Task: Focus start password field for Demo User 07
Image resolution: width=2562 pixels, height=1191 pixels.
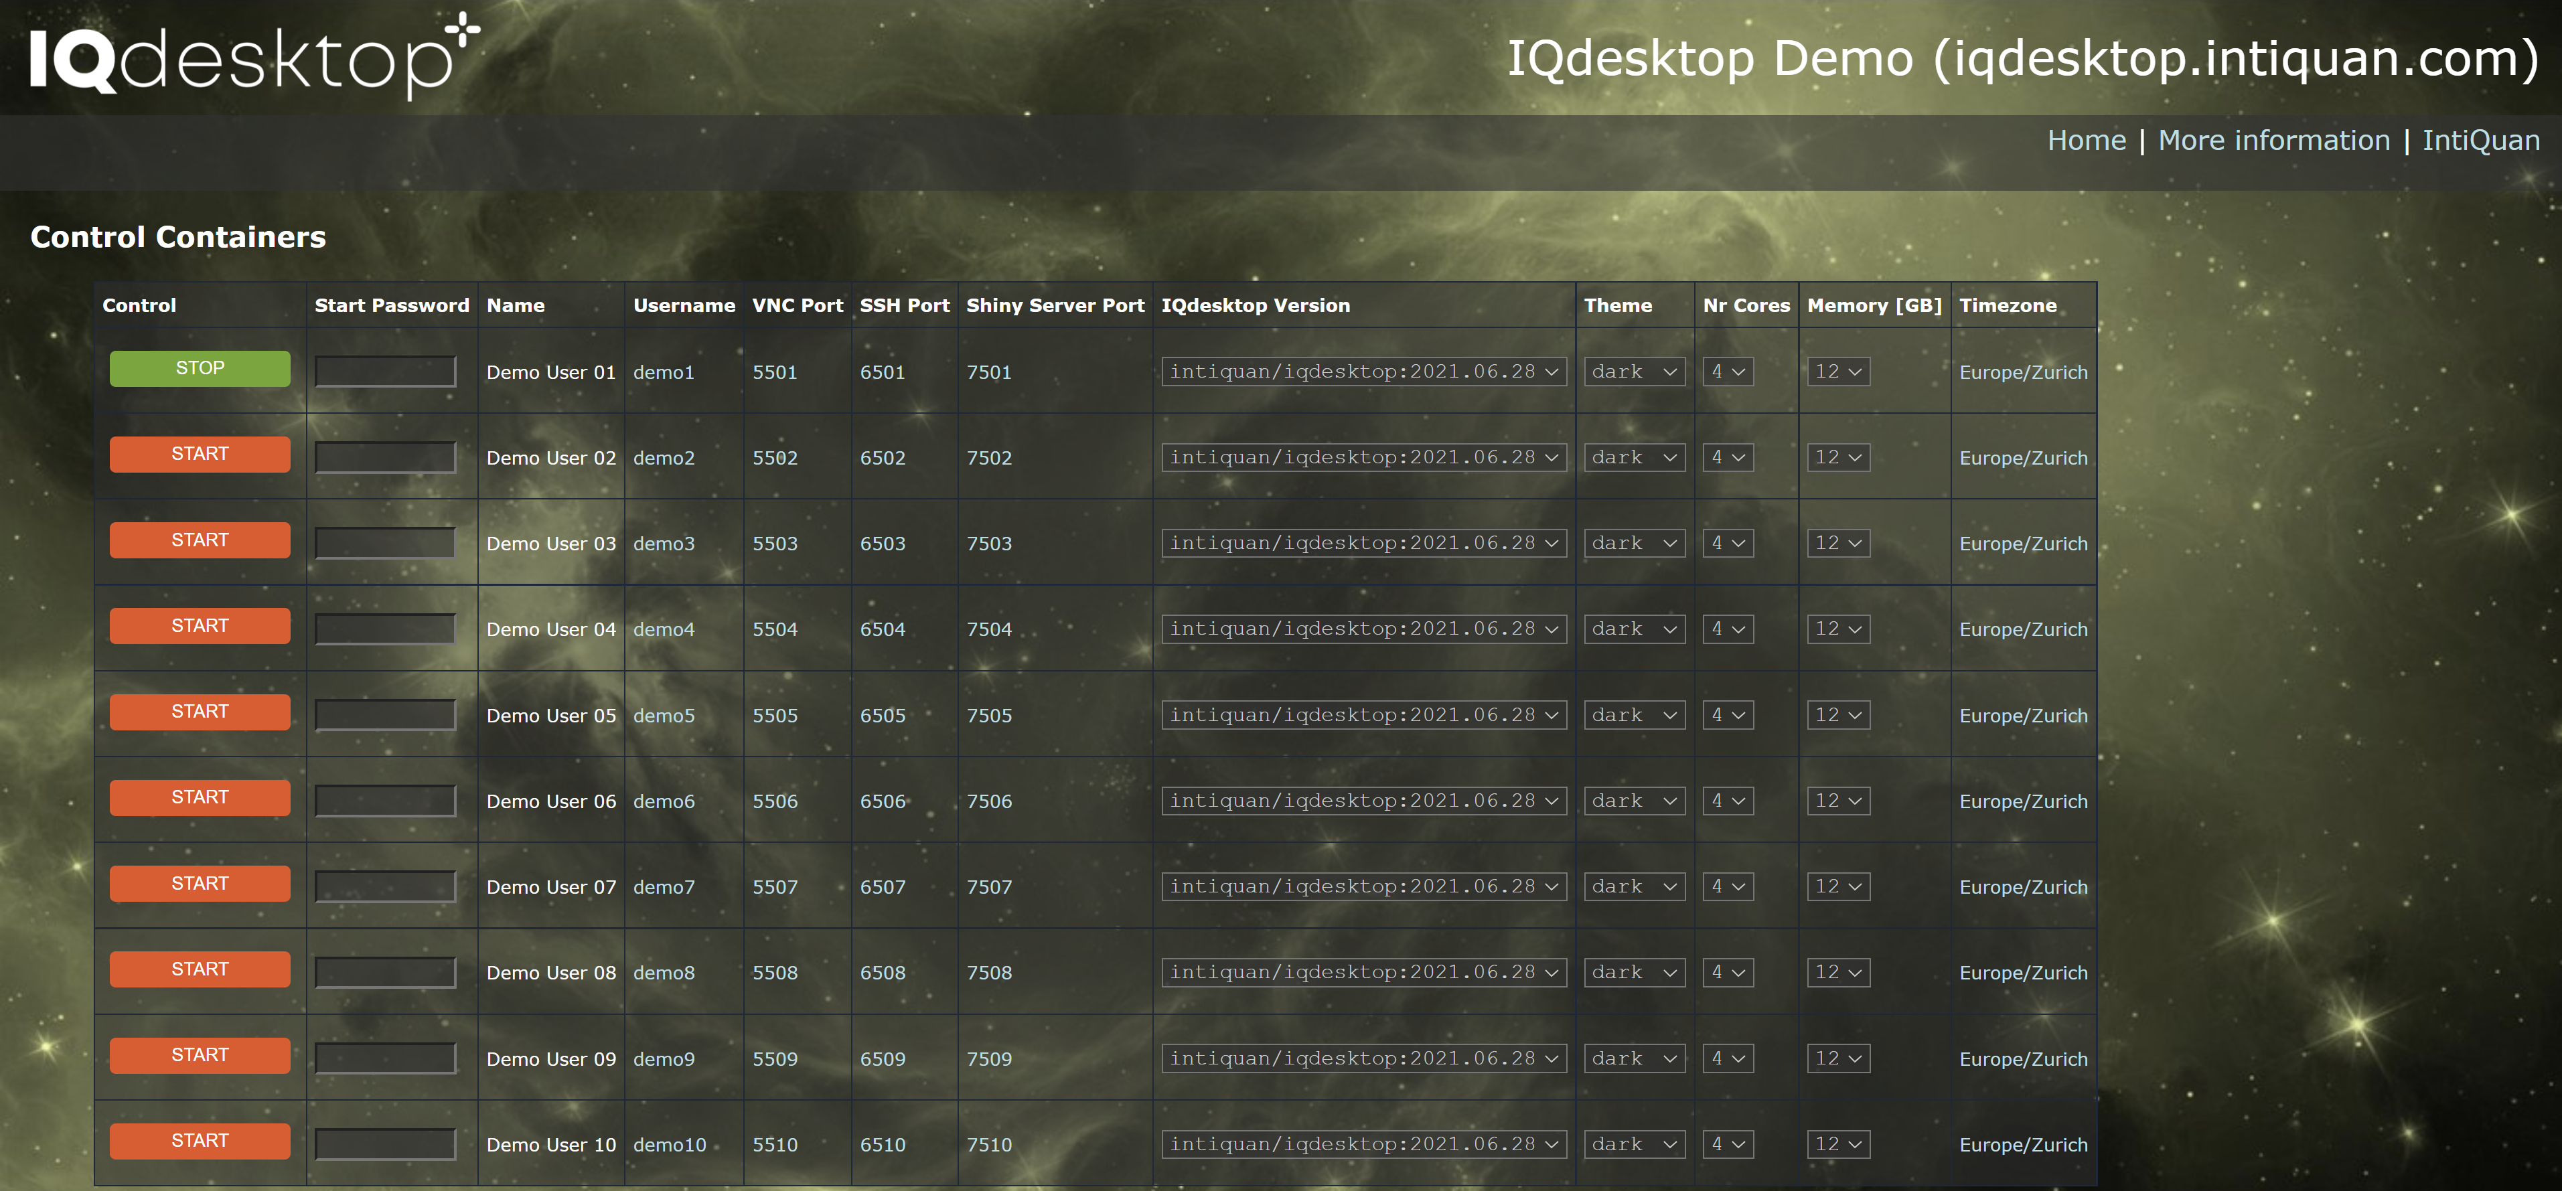Action: click(386, 887)
